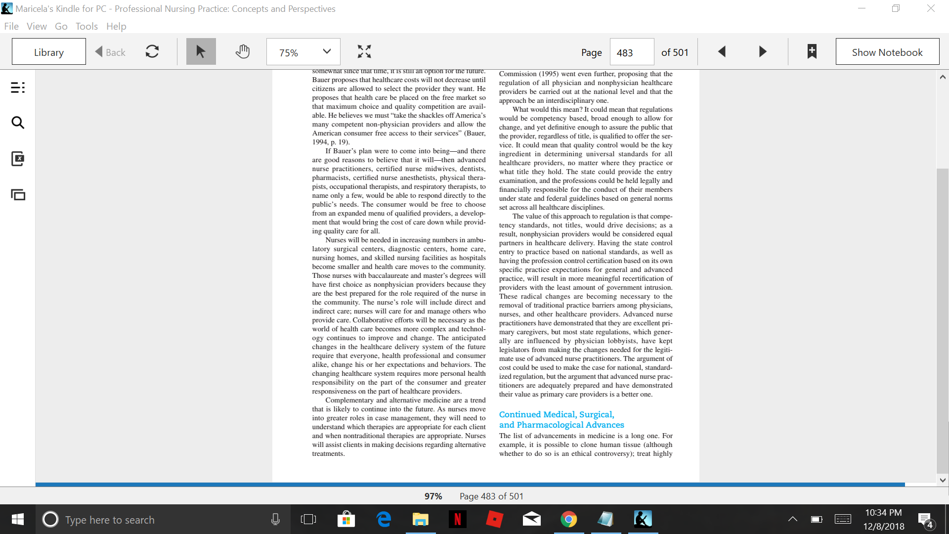Show hidden system tray icons
The image size is (949, 534).
click(792, 519)
